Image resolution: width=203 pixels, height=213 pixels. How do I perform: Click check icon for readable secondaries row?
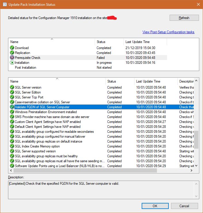(x=12, y=131)
